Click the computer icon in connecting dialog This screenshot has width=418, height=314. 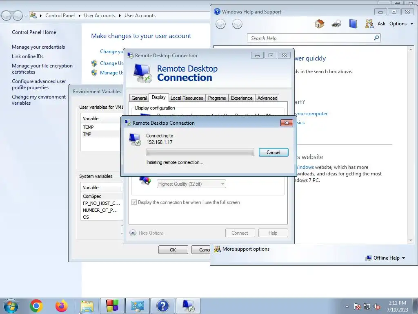point(135,139)
